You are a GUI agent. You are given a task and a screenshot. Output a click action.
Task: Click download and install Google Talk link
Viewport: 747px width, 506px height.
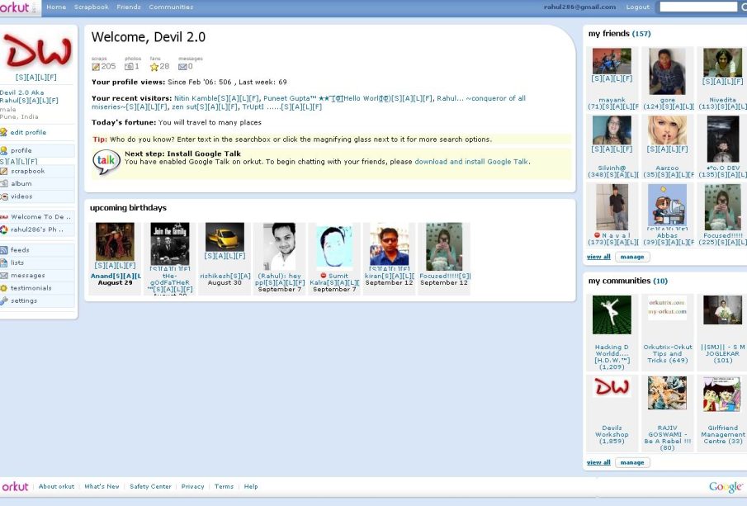pyautogui.click(x=470, y=162)
